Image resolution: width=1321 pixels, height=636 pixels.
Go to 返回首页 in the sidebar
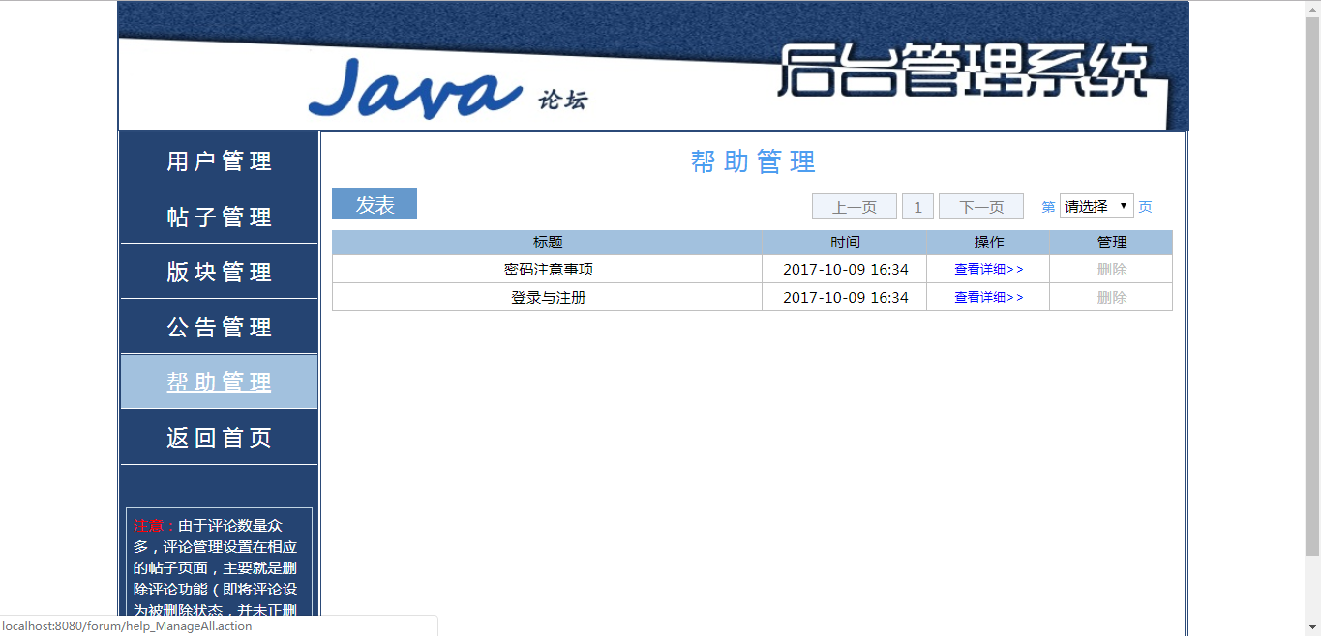(x=219, y=437)
